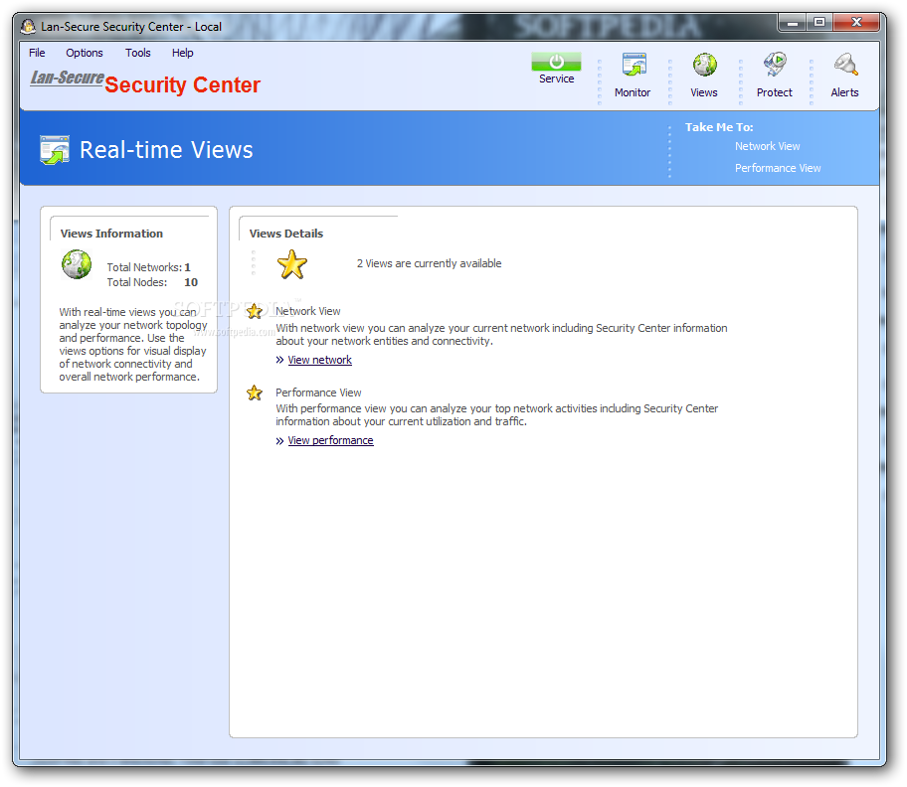Click the Monitor label in the toolbar
This screenshot has height=787, width=907.
coord(633,92)
